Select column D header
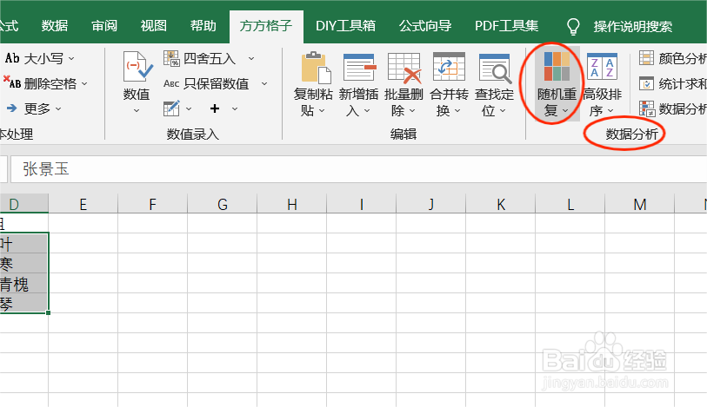The width and height of the screenshot is (707, 407). [x=23, y=204]
